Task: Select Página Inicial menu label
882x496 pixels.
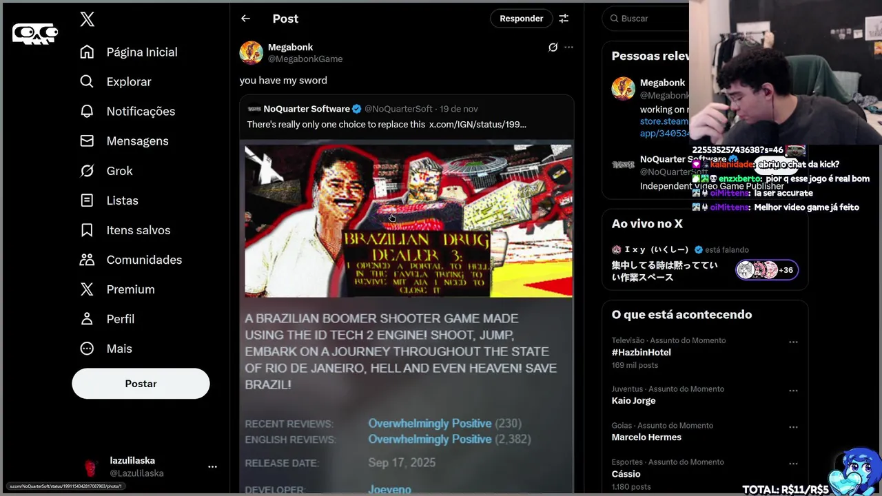Action: [142, 52]
